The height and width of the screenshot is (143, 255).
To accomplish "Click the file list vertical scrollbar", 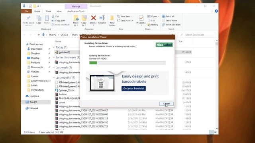I will [x=217, y=85].
